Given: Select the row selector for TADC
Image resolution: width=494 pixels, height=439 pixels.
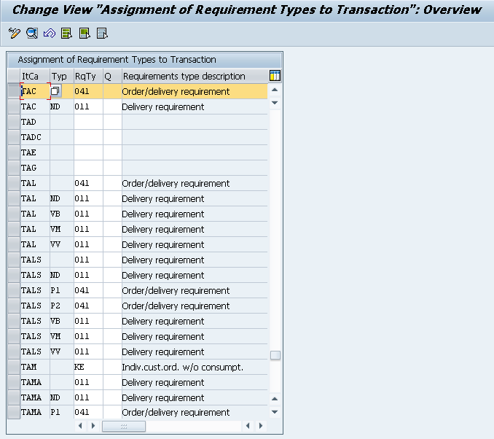Looking at the screenshot, I should pyautogui.click(x=14, y=137).
